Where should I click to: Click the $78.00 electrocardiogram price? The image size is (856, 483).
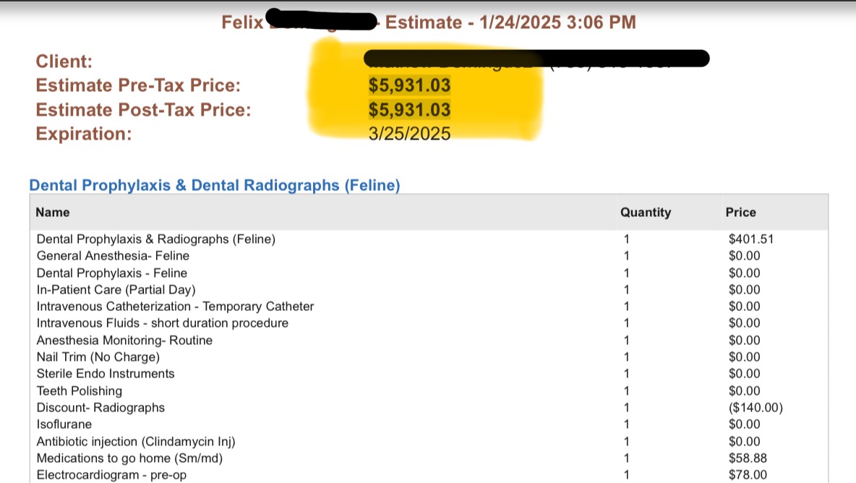point(748,475)
